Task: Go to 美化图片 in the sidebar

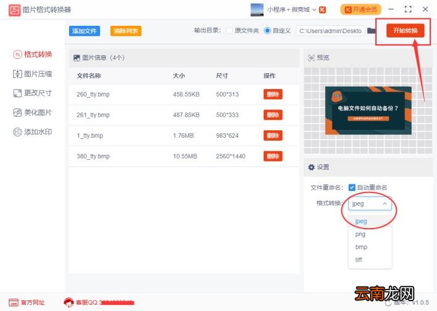Action: coord(33,112)
